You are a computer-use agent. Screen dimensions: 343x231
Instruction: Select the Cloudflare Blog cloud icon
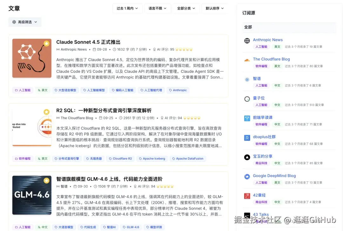click(247, 59)
